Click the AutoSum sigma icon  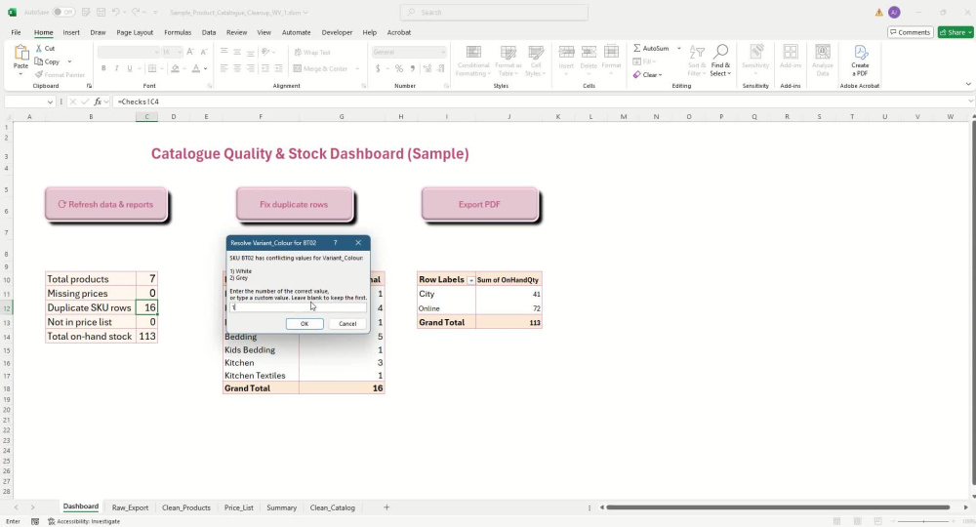pos(637,48)
